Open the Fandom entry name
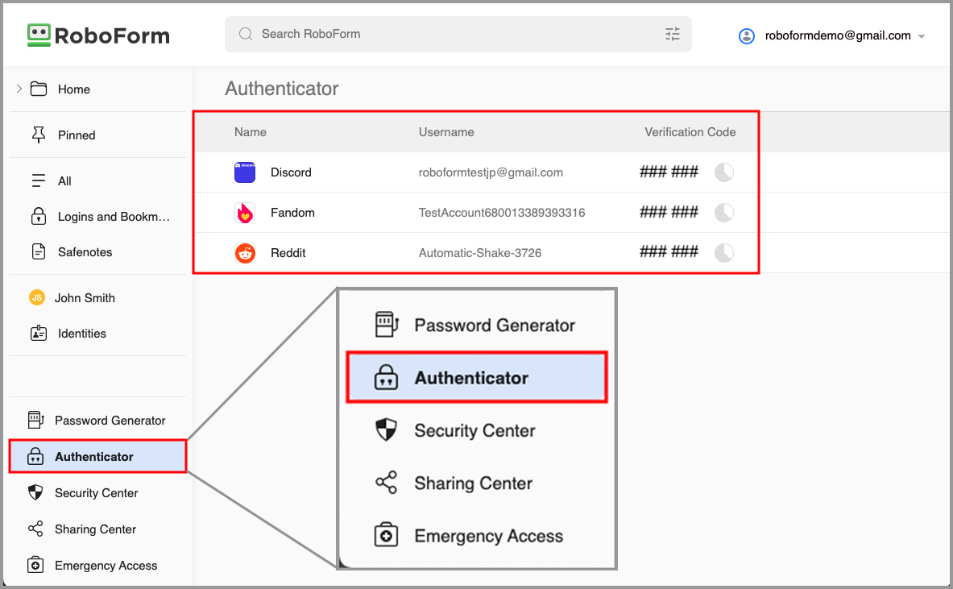The width and height of the screenshot is (953, 589). 292,213
